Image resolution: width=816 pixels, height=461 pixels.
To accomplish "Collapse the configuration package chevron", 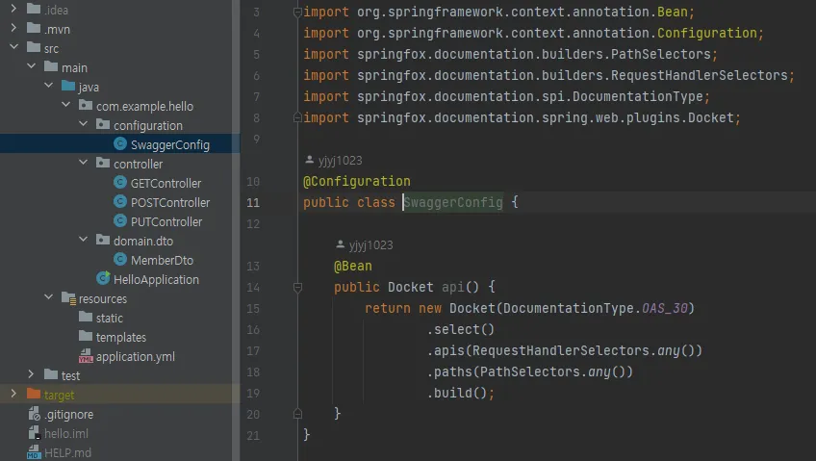I will click(84, 124).
